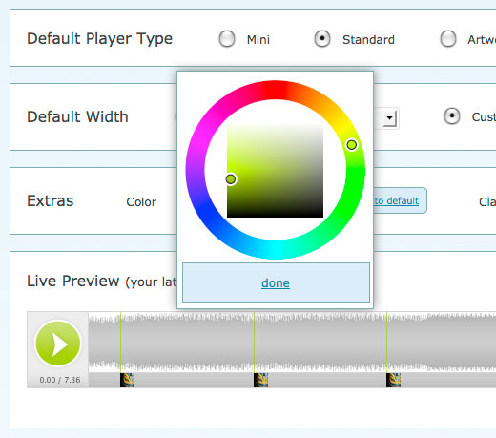Pick red at top of hue wheel
Image resolution: width=496 pixels, height=438 pixels.
276,90
